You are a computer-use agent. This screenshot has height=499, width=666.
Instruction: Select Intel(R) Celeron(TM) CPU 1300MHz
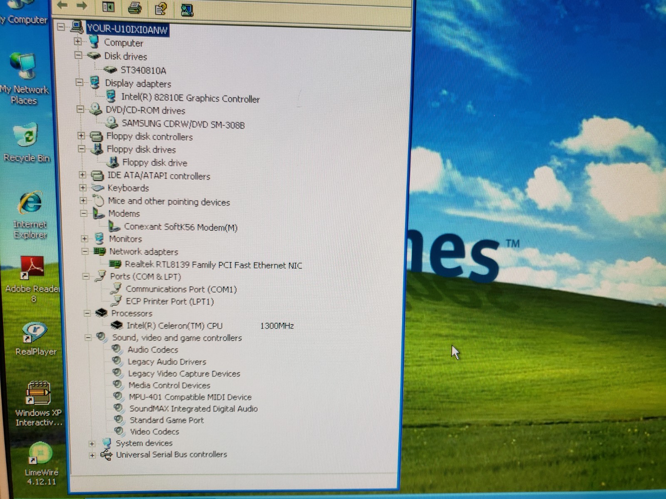(210, 326)
